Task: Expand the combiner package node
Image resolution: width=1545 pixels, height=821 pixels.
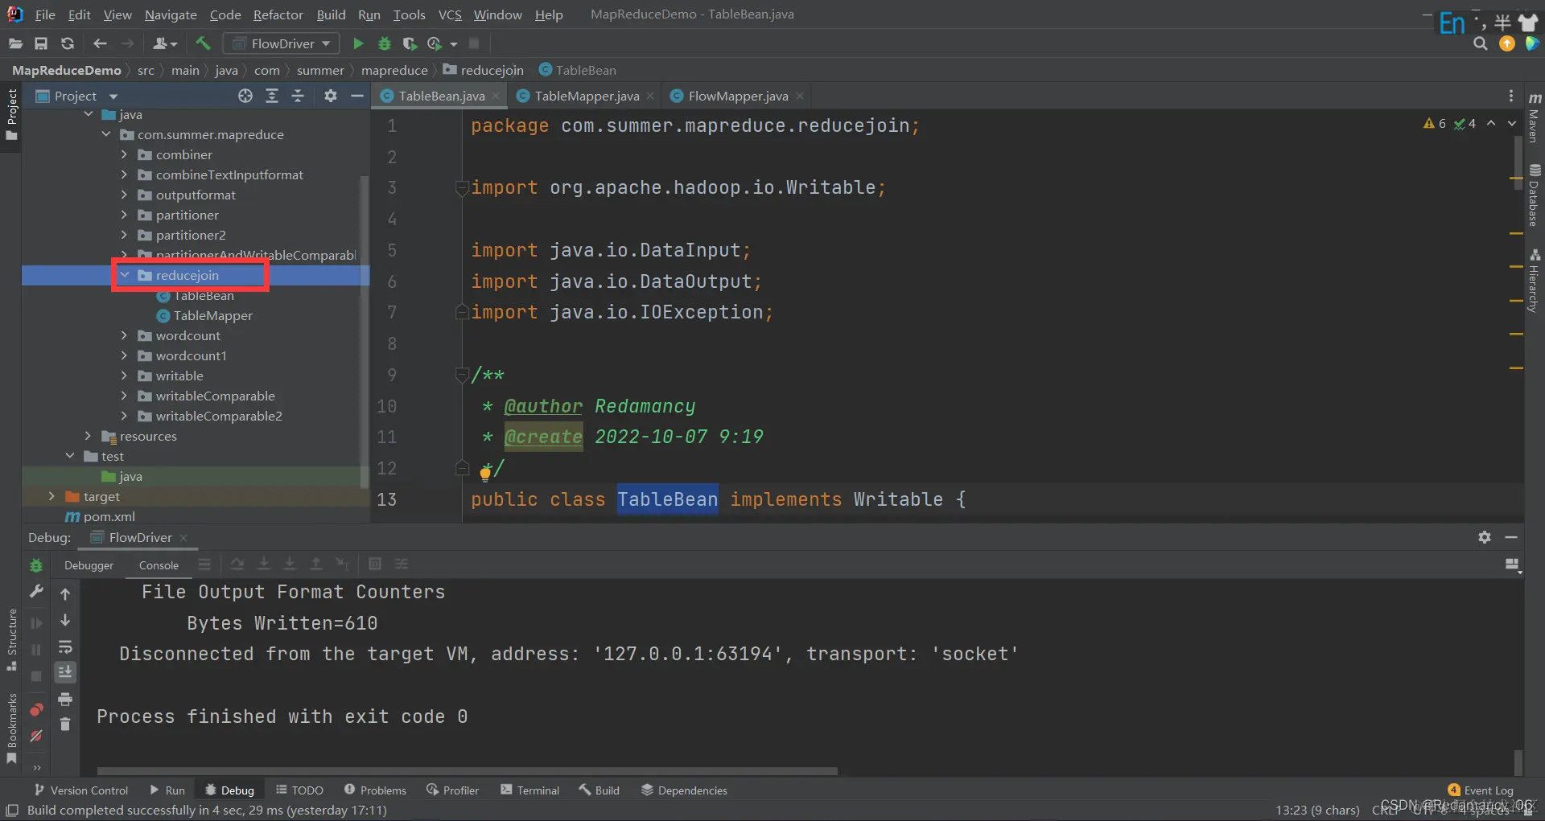Action: [124, 154]
